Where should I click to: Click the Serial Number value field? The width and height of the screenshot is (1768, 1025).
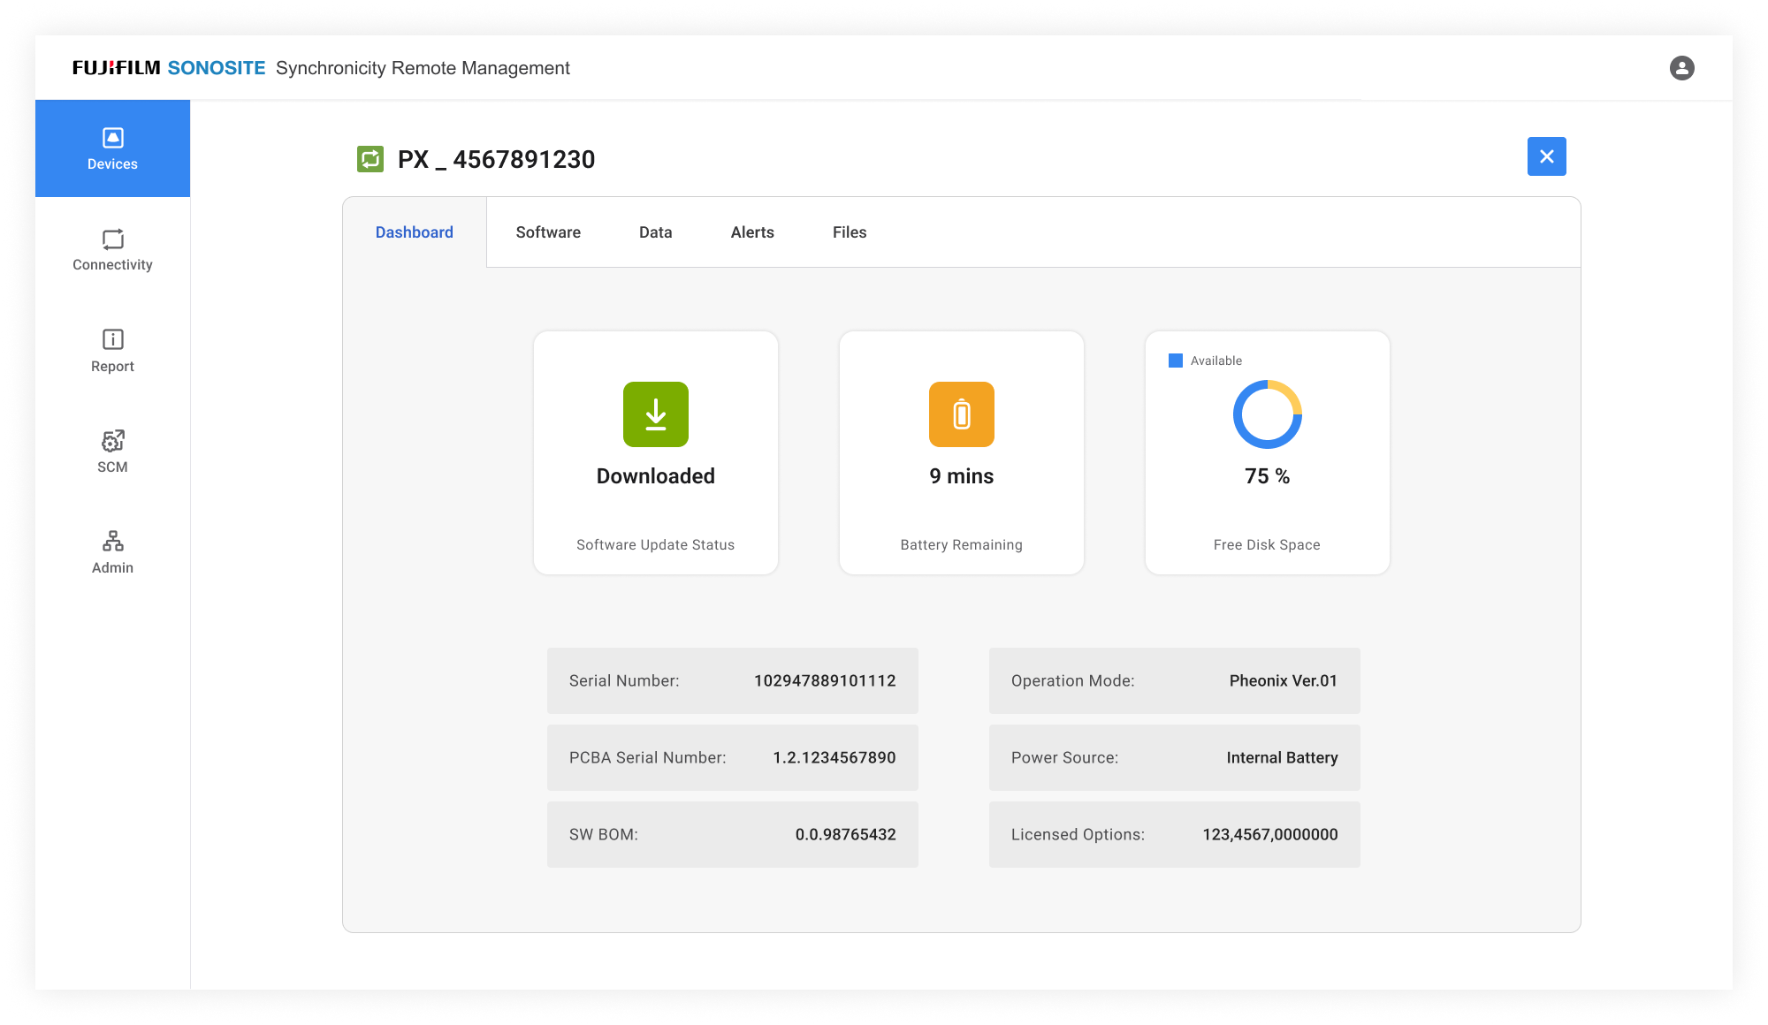(824, 681)
